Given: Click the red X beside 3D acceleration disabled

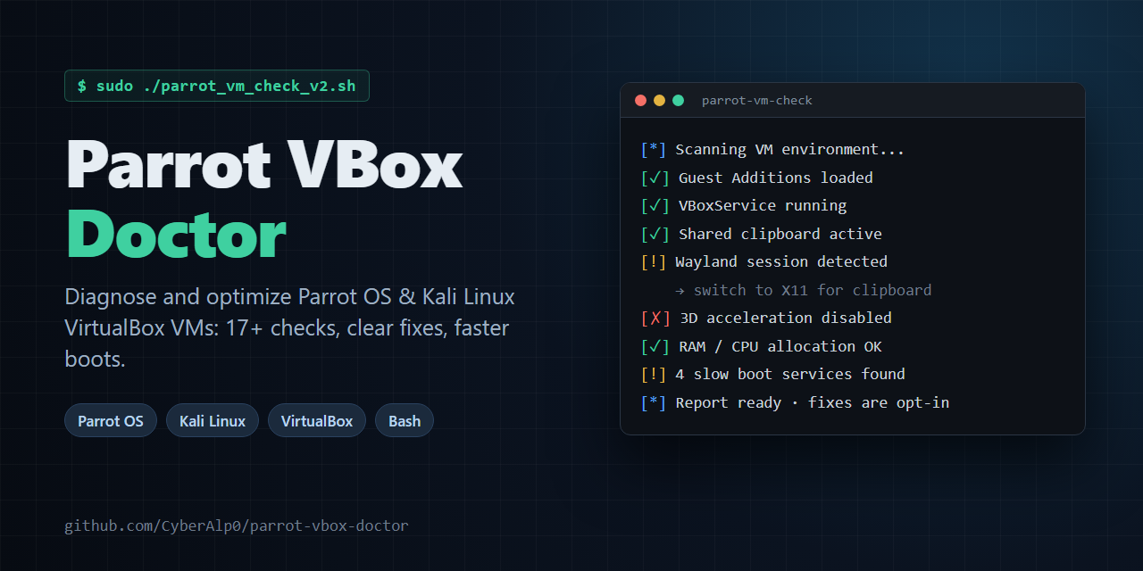Looking at the screenshot, I should pos(655,318).
